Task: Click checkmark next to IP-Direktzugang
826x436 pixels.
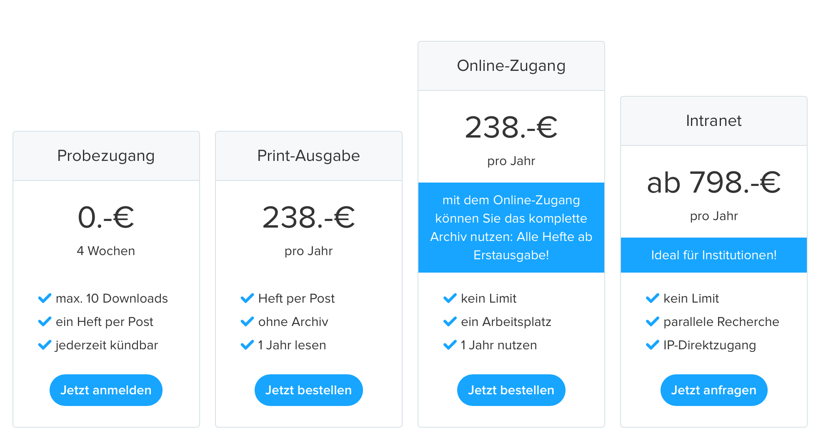Action: pos(652,345)
